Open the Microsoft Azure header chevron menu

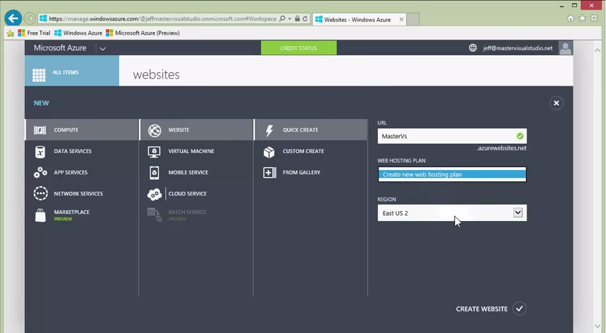click(x=102, y=49)
